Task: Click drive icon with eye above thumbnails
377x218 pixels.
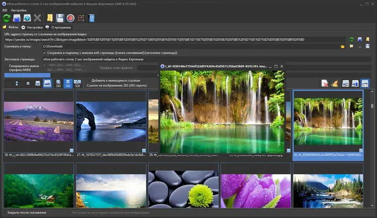Action: (x=345, y=84)
